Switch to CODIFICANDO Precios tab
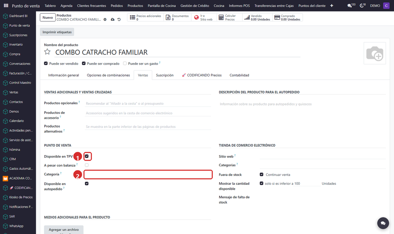 pos(202,75)
